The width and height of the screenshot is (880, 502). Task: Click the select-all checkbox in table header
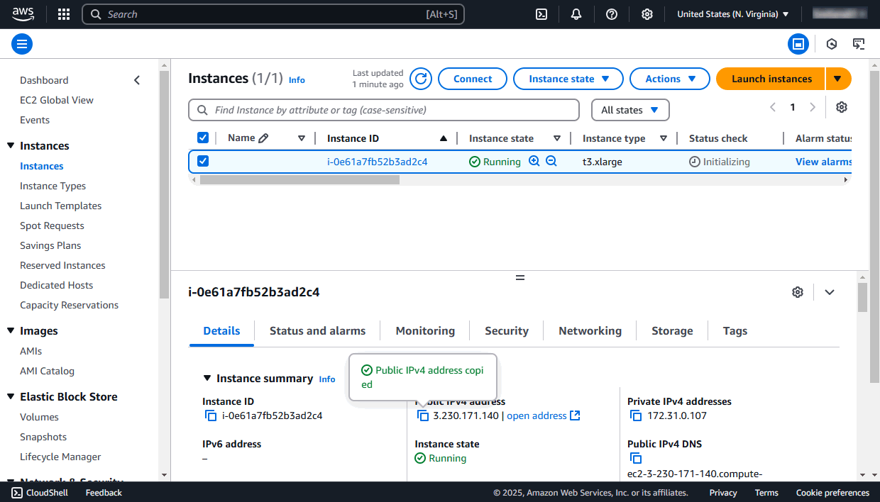203,137
